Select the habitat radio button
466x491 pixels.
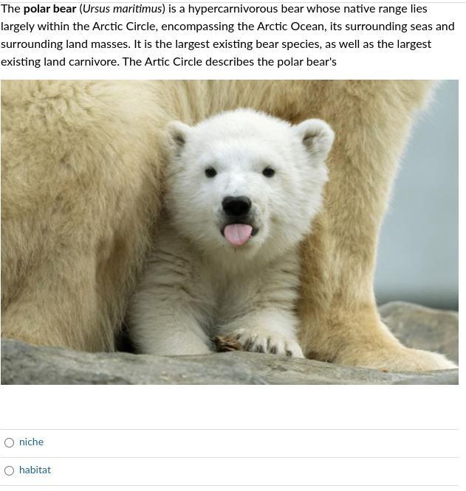click(x=9, y=470)
